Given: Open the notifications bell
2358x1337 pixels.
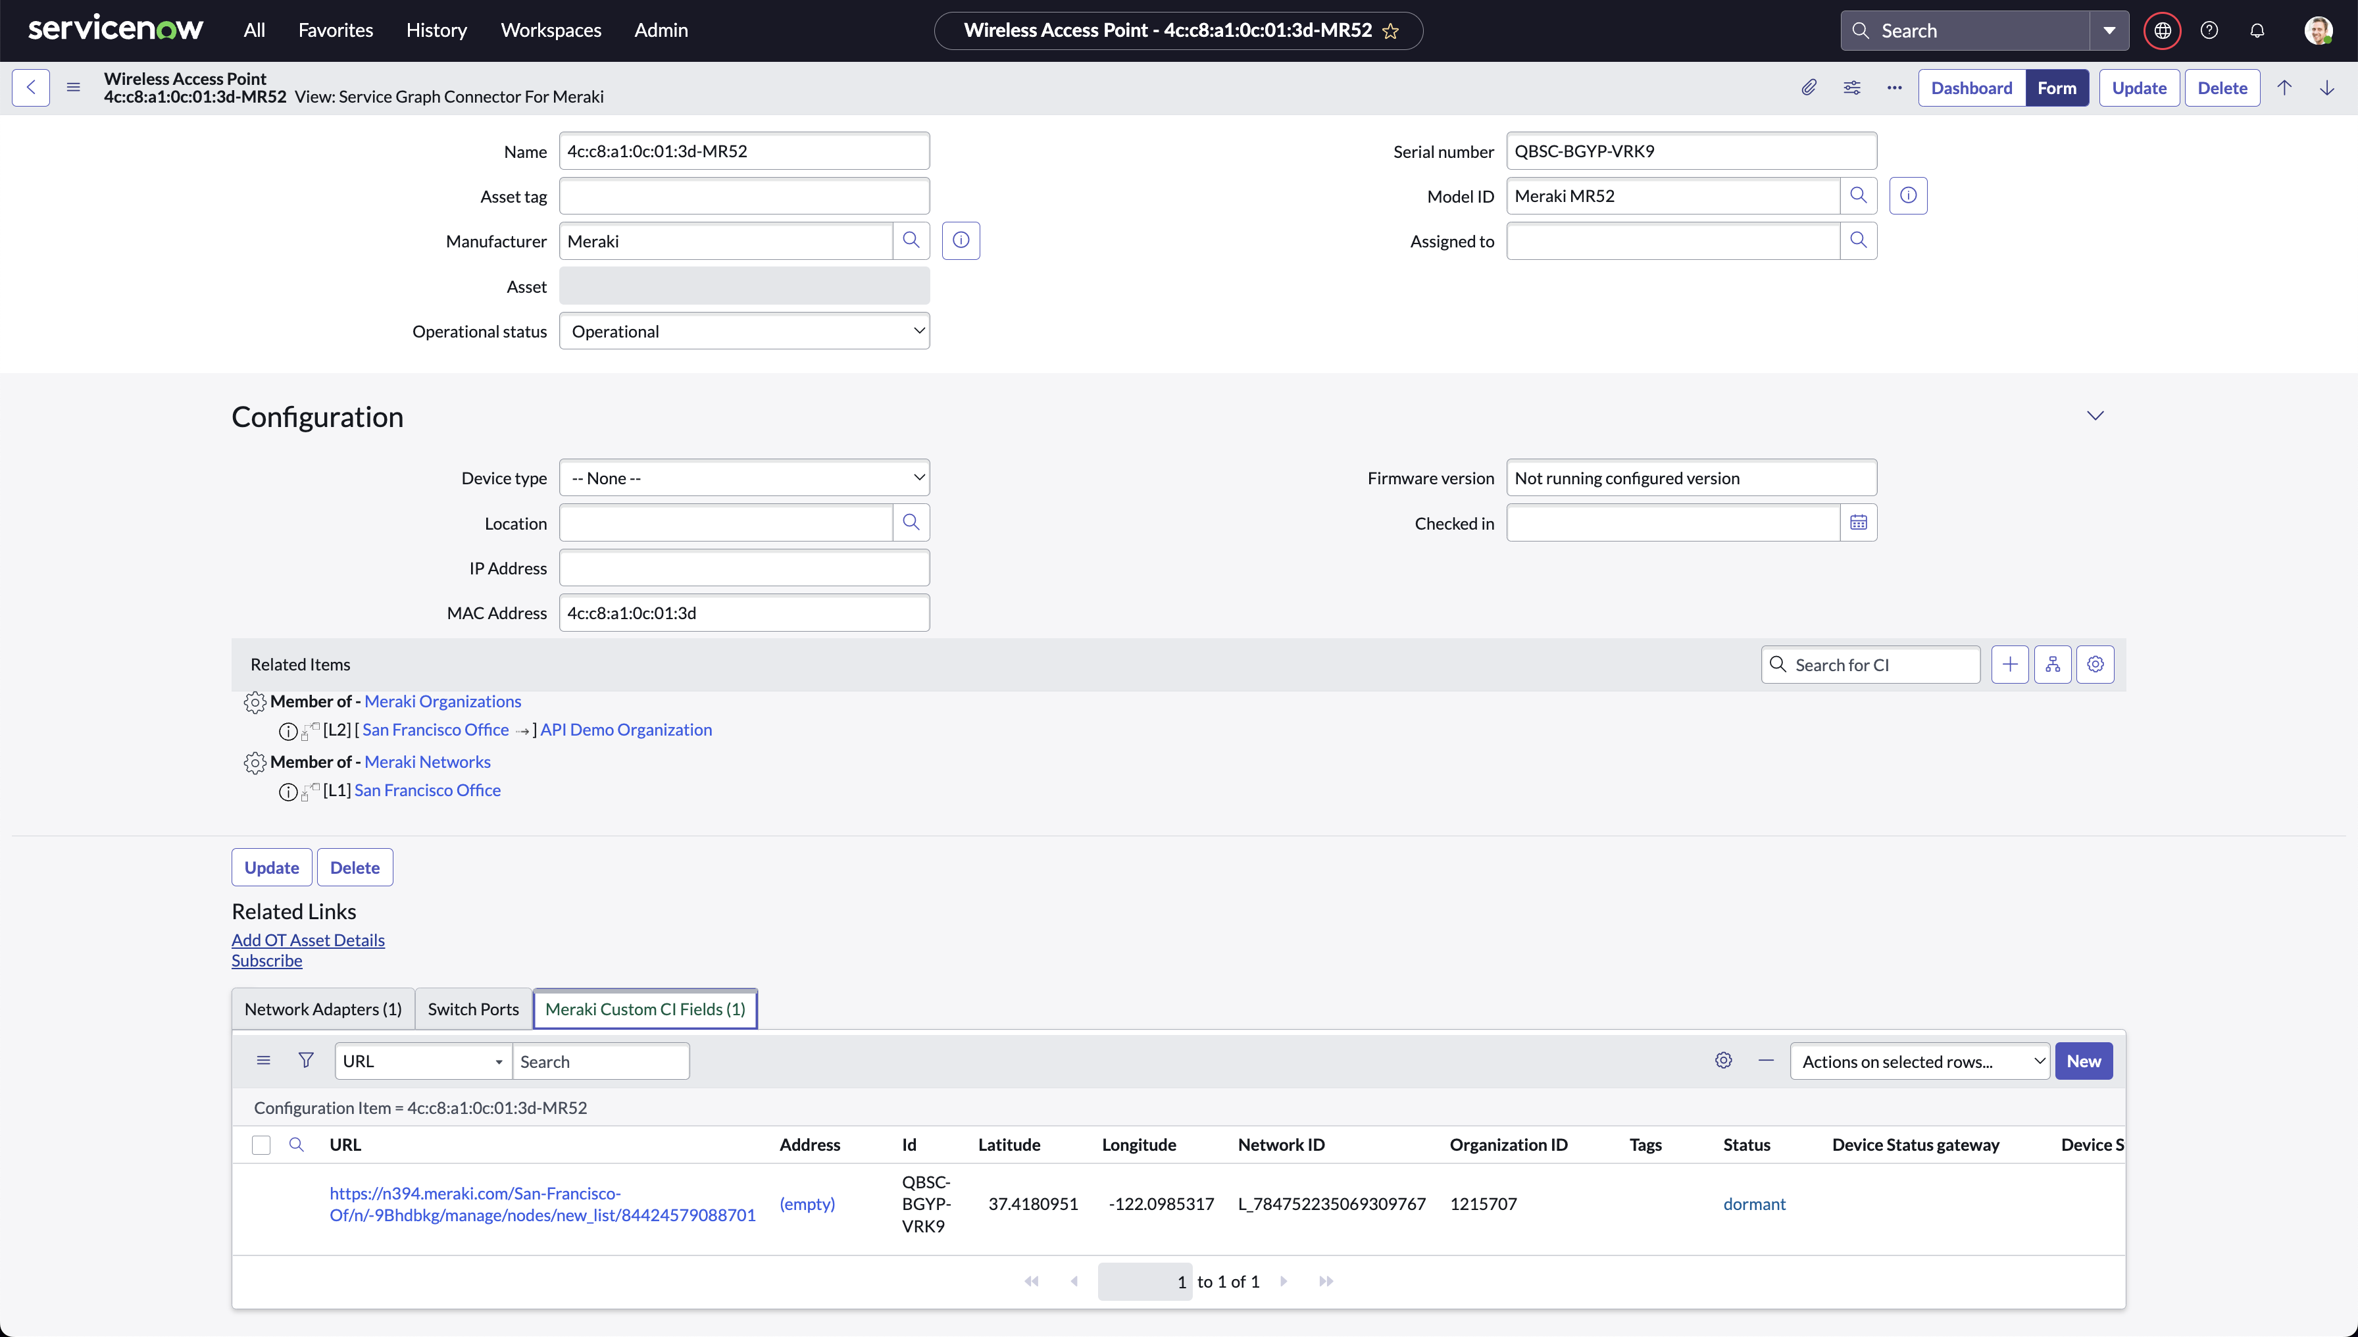Looking at the screenshot, I should [x=2258, y=30].
